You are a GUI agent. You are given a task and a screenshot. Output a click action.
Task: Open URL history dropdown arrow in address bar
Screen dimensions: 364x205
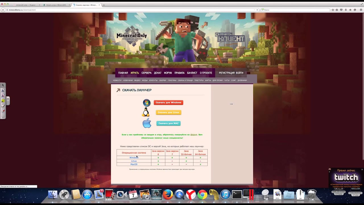pos(255,10)
